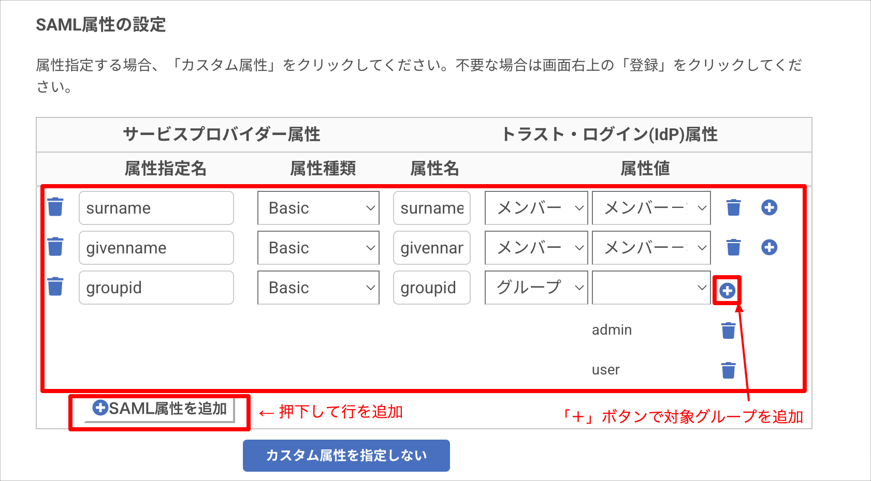
Task: Open the second メンバー value dropdown in the surname row
Action: [651, 208]
